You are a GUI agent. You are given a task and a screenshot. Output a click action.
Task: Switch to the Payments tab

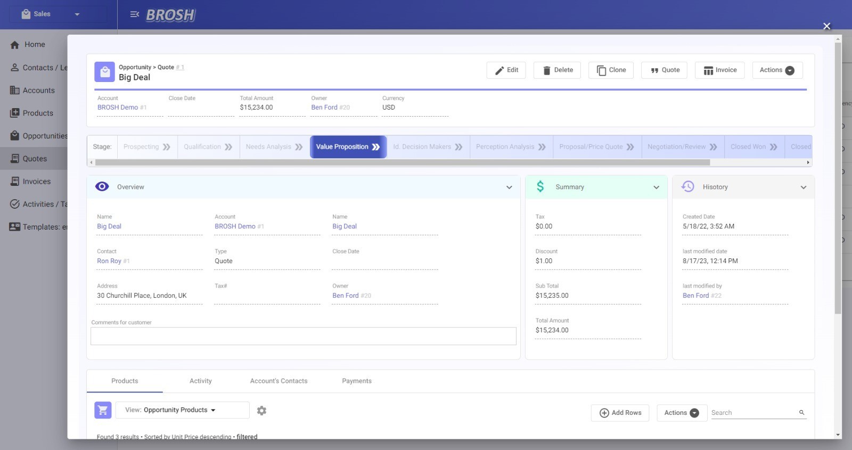point(357,381)
